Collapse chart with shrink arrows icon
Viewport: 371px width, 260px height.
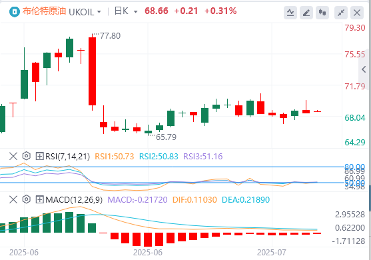click(341, 12)
